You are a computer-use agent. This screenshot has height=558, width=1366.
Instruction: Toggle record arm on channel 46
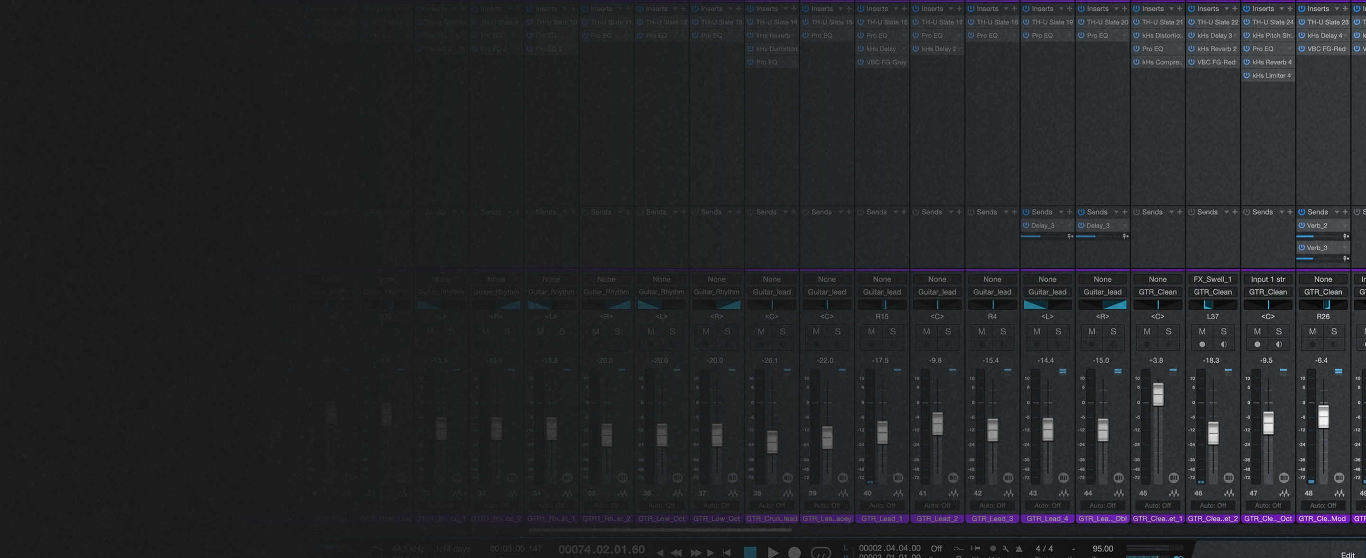pos(1201,345)
